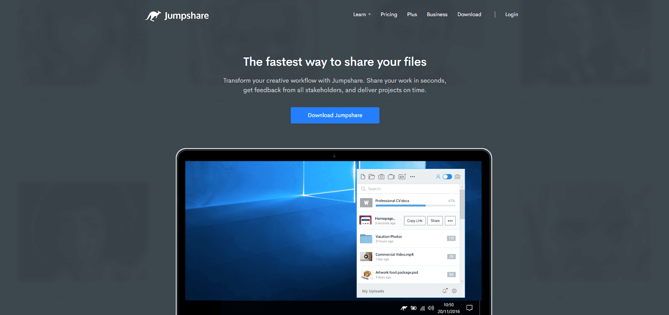Open the Action Center notification icon
The image size is (669, 315).
[x=470, y=308]
